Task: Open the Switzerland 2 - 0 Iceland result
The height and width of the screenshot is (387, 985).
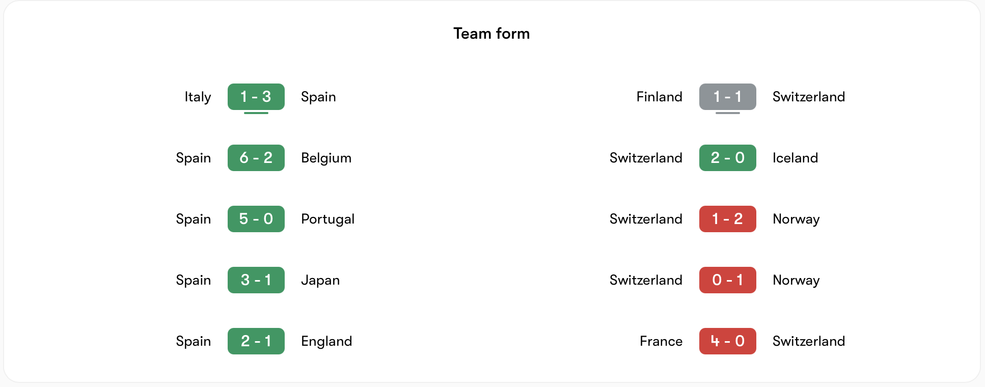Action: 728,158
